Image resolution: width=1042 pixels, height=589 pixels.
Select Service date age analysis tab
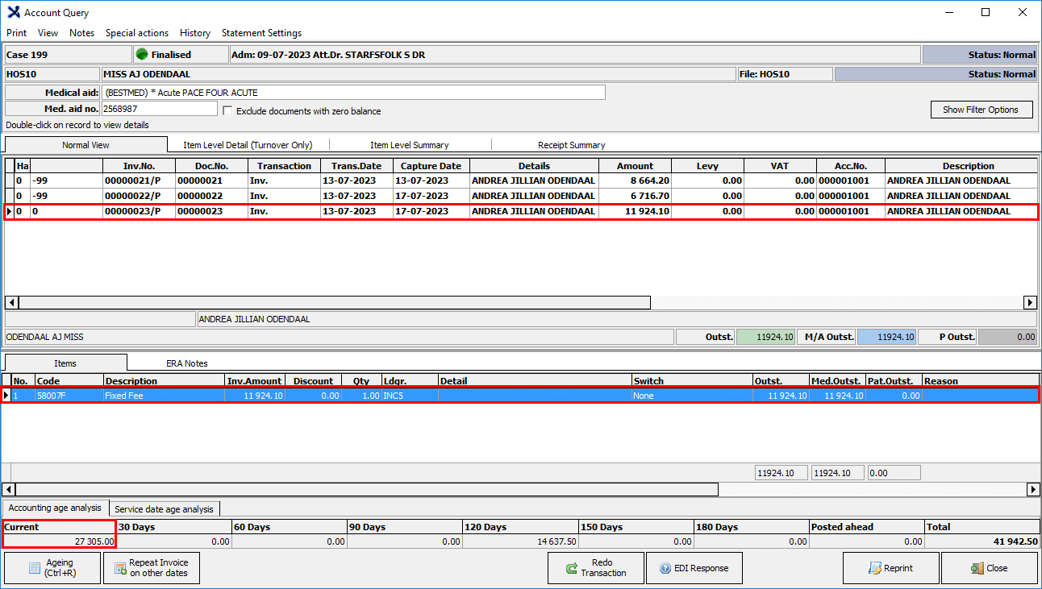(x=164, y=509)
